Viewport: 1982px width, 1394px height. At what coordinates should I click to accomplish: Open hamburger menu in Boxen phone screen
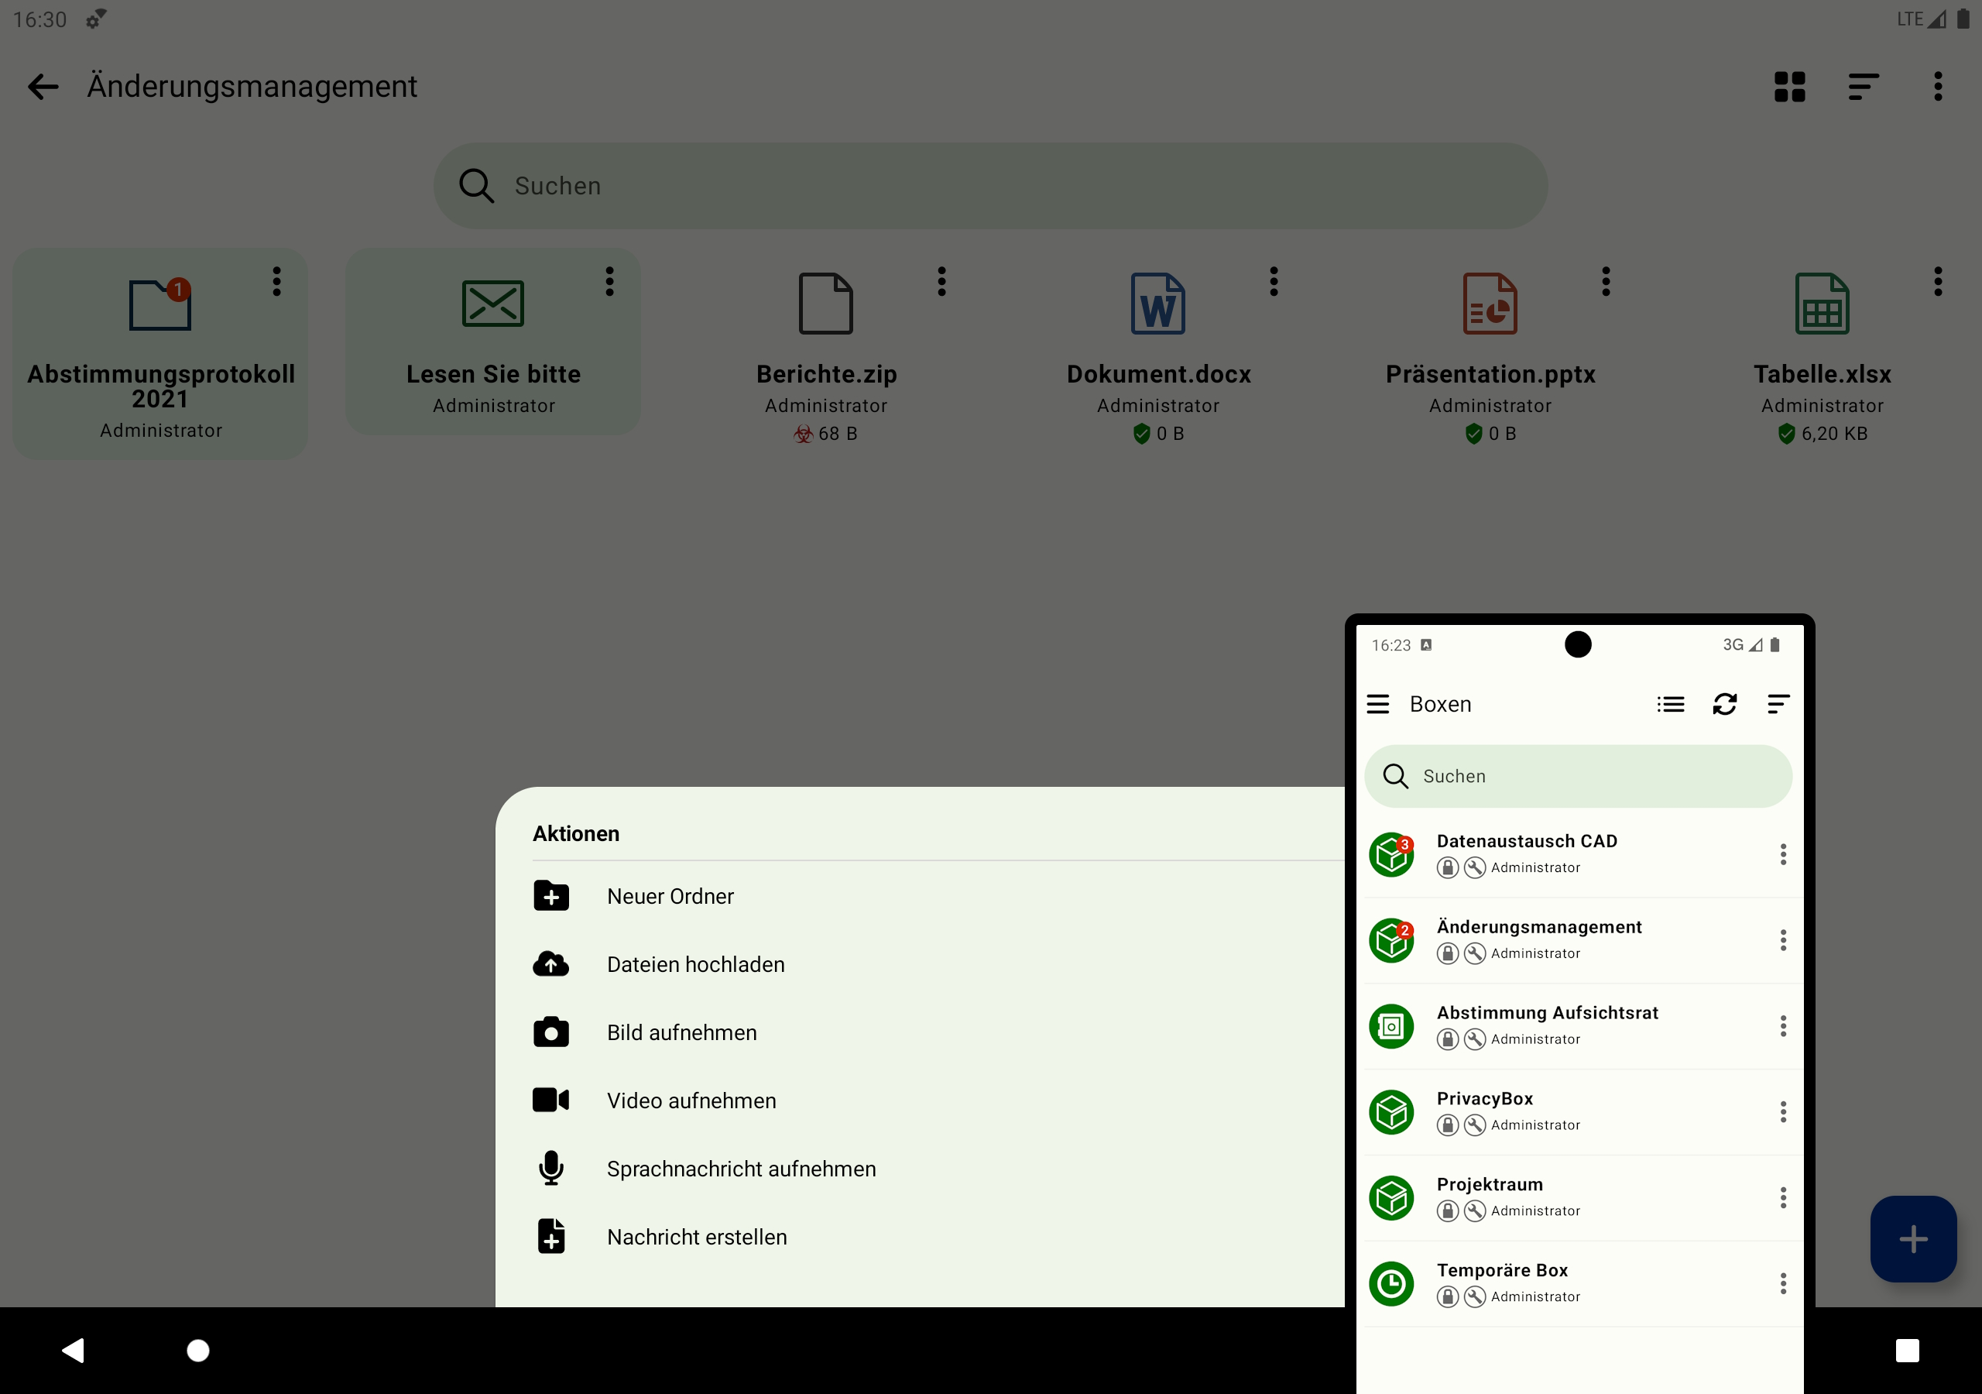(1378, 705)
